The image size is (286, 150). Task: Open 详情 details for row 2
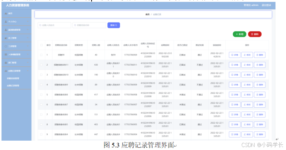click(x=235, y=65)
